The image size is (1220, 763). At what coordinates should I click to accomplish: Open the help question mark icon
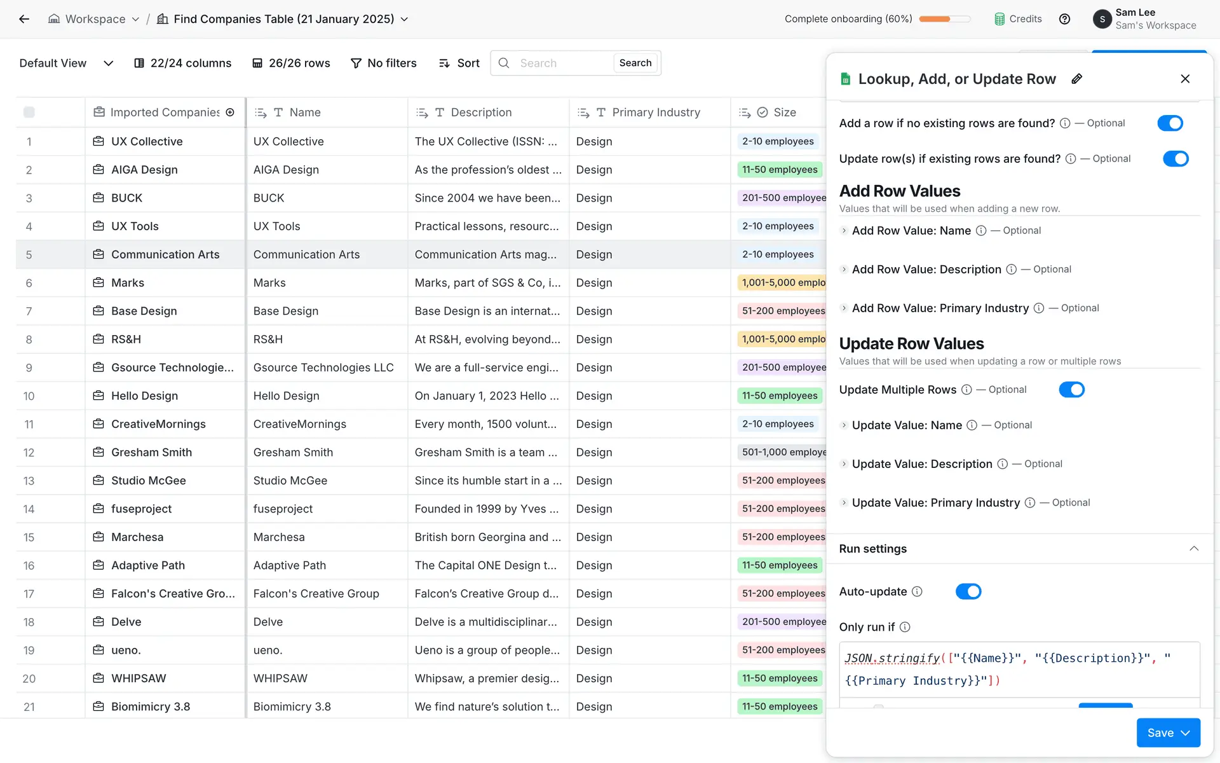click(x=1064, y=19)
